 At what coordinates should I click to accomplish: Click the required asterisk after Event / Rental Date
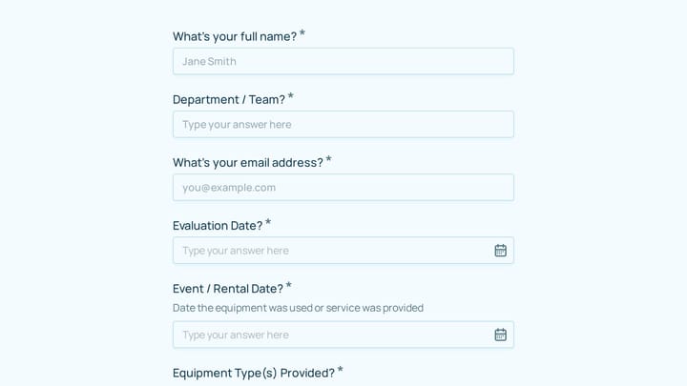tap(289, 285)
